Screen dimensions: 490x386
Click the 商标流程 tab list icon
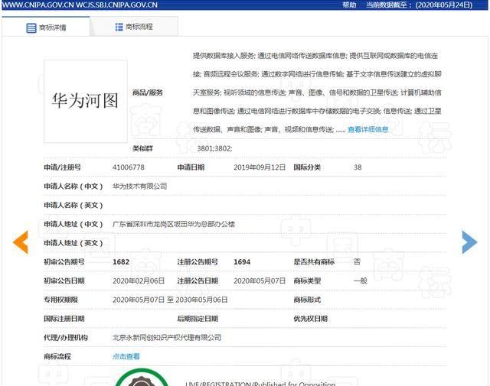119,27
